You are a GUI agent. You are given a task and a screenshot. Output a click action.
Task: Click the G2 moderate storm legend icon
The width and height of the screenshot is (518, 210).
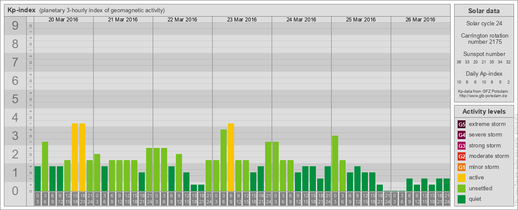tap(462, 156)
